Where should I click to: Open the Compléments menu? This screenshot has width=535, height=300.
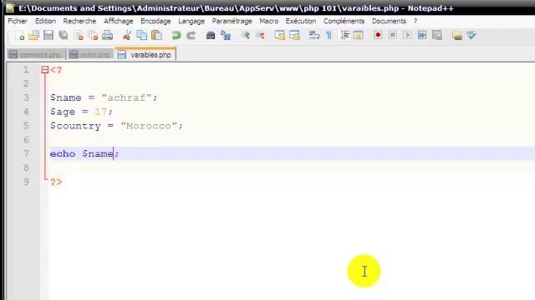click(x=344, y=21)
